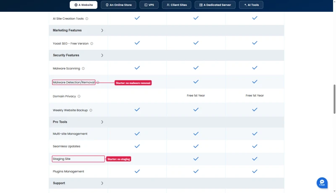336x193 pixels.
Task: Open the VPS tab
Action: [x=149, y=5]
